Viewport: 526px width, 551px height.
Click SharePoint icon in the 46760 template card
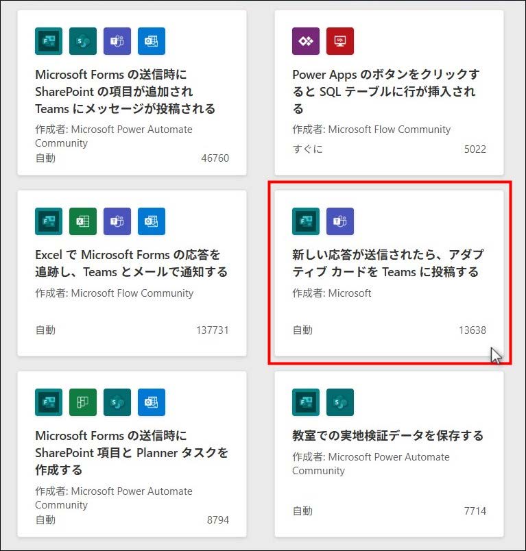pos(82,41)
